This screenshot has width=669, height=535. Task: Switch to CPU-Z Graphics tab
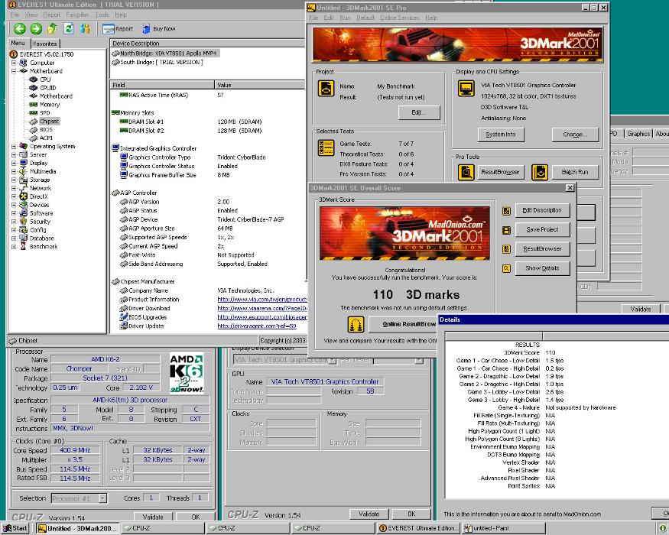(x=638, y=134)
